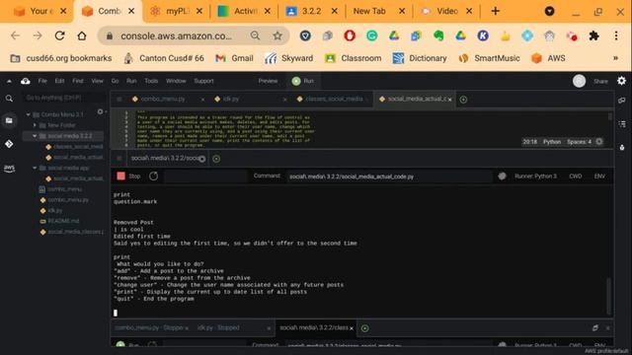The image size is (632, 355).
Task: Open the Outline panel icon on right sidebar
Action: pos(622,124)
